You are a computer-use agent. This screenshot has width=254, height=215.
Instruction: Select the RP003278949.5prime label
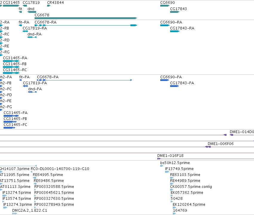click(x=54, y=205)
